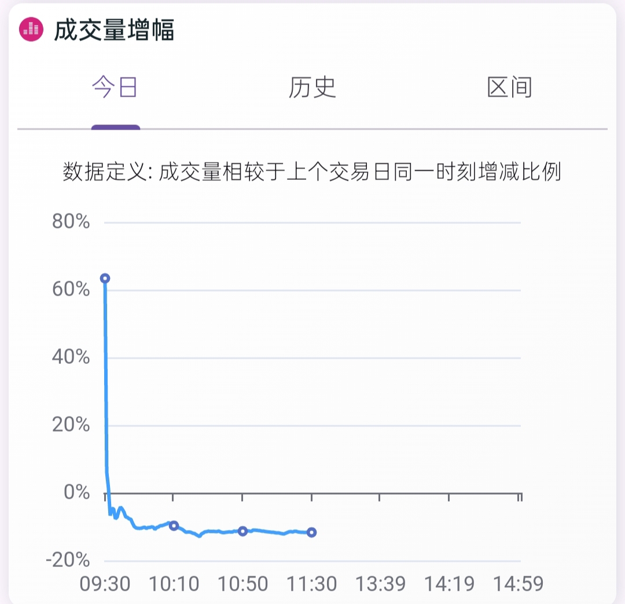The width and height of the screenshot is (625, 604).
Task: Select the 区间 tab
Action: (510, 87)
